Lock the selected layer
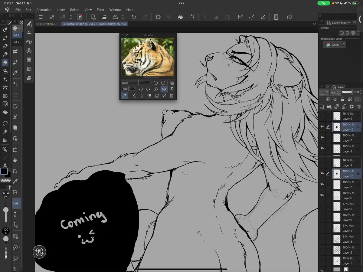This screenshot has width=363, height=272. 343,100
